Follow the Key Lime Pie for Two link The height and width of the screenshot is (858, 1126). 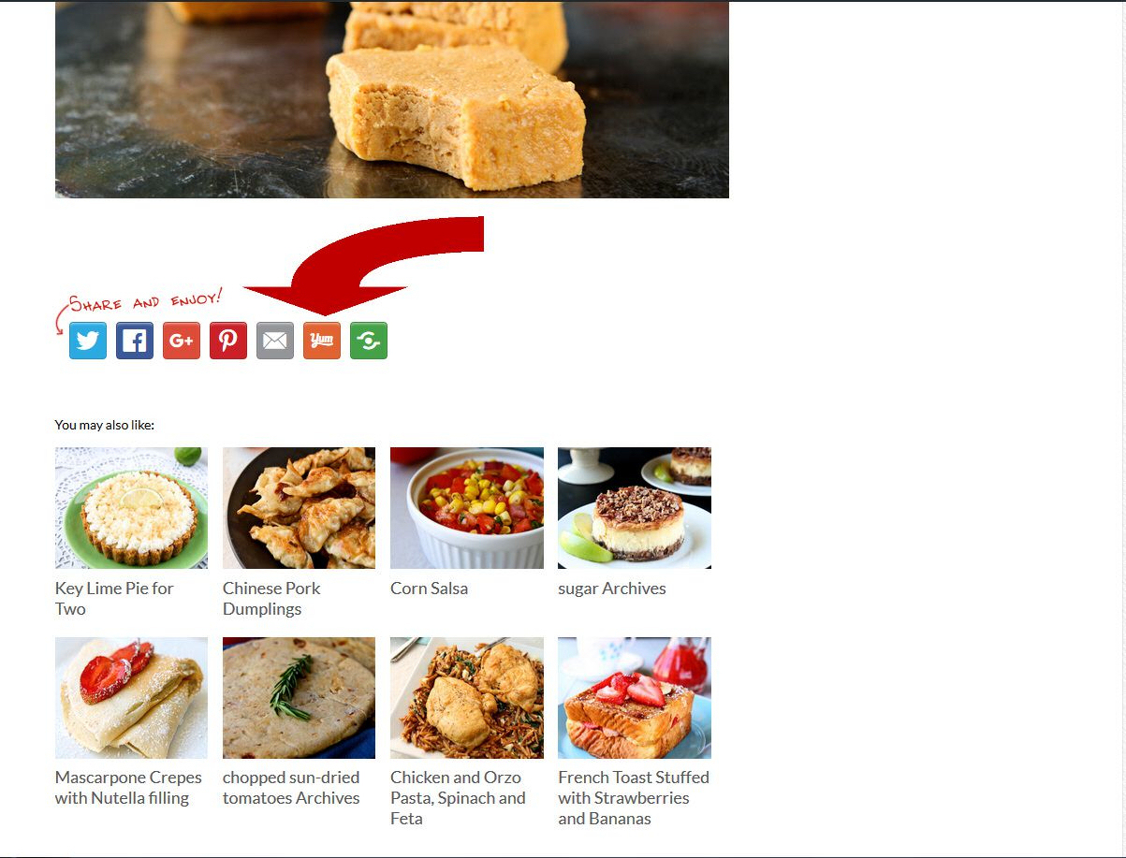(114, 599)
